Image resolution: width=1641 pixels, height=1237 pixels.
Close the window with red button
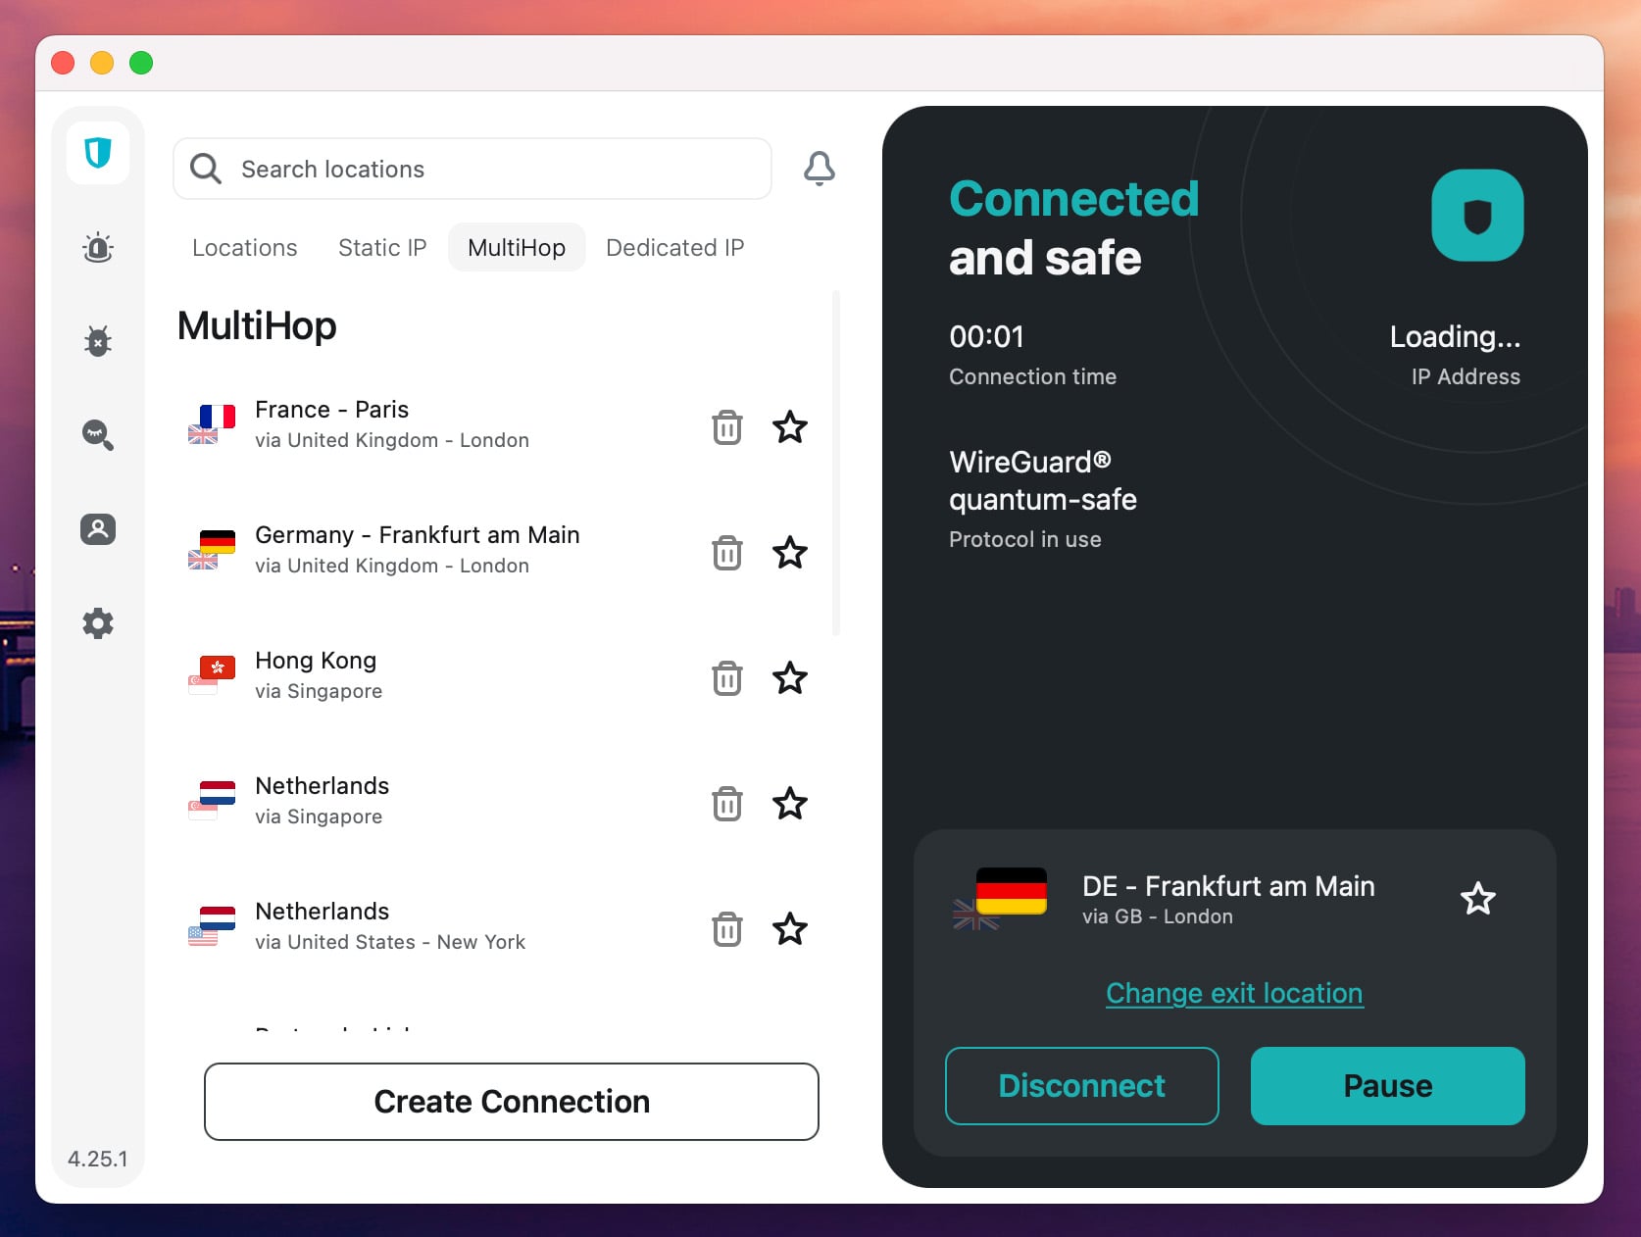[63, 63]
